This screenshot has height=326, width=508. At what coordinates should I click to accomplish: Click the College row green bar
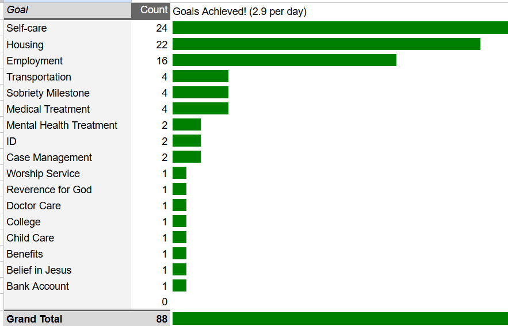179,221
